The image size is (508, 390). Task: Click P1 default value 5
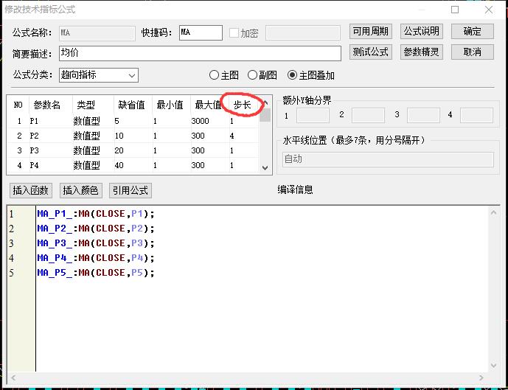pos(117,121)
